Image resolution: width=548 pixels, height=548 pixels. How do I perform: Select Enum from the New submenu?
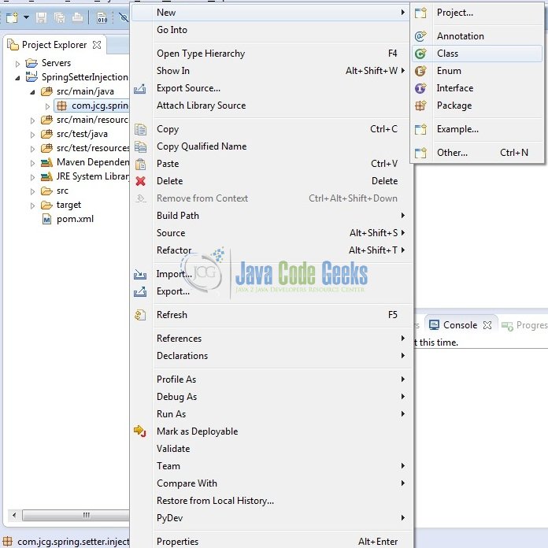tap(476, 71)
